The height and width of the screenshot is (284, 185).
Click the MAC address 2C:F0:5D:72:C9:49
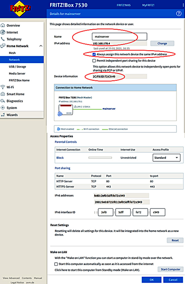tap(104, 76)
